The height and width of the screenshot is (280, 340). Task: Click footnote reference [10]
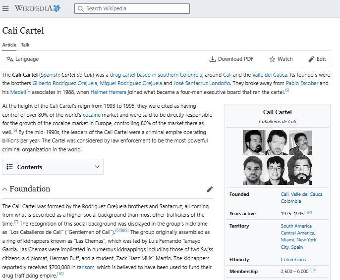pos(60,274)
